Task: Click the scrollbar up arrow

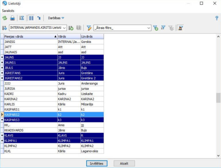Action: [218, 36]
